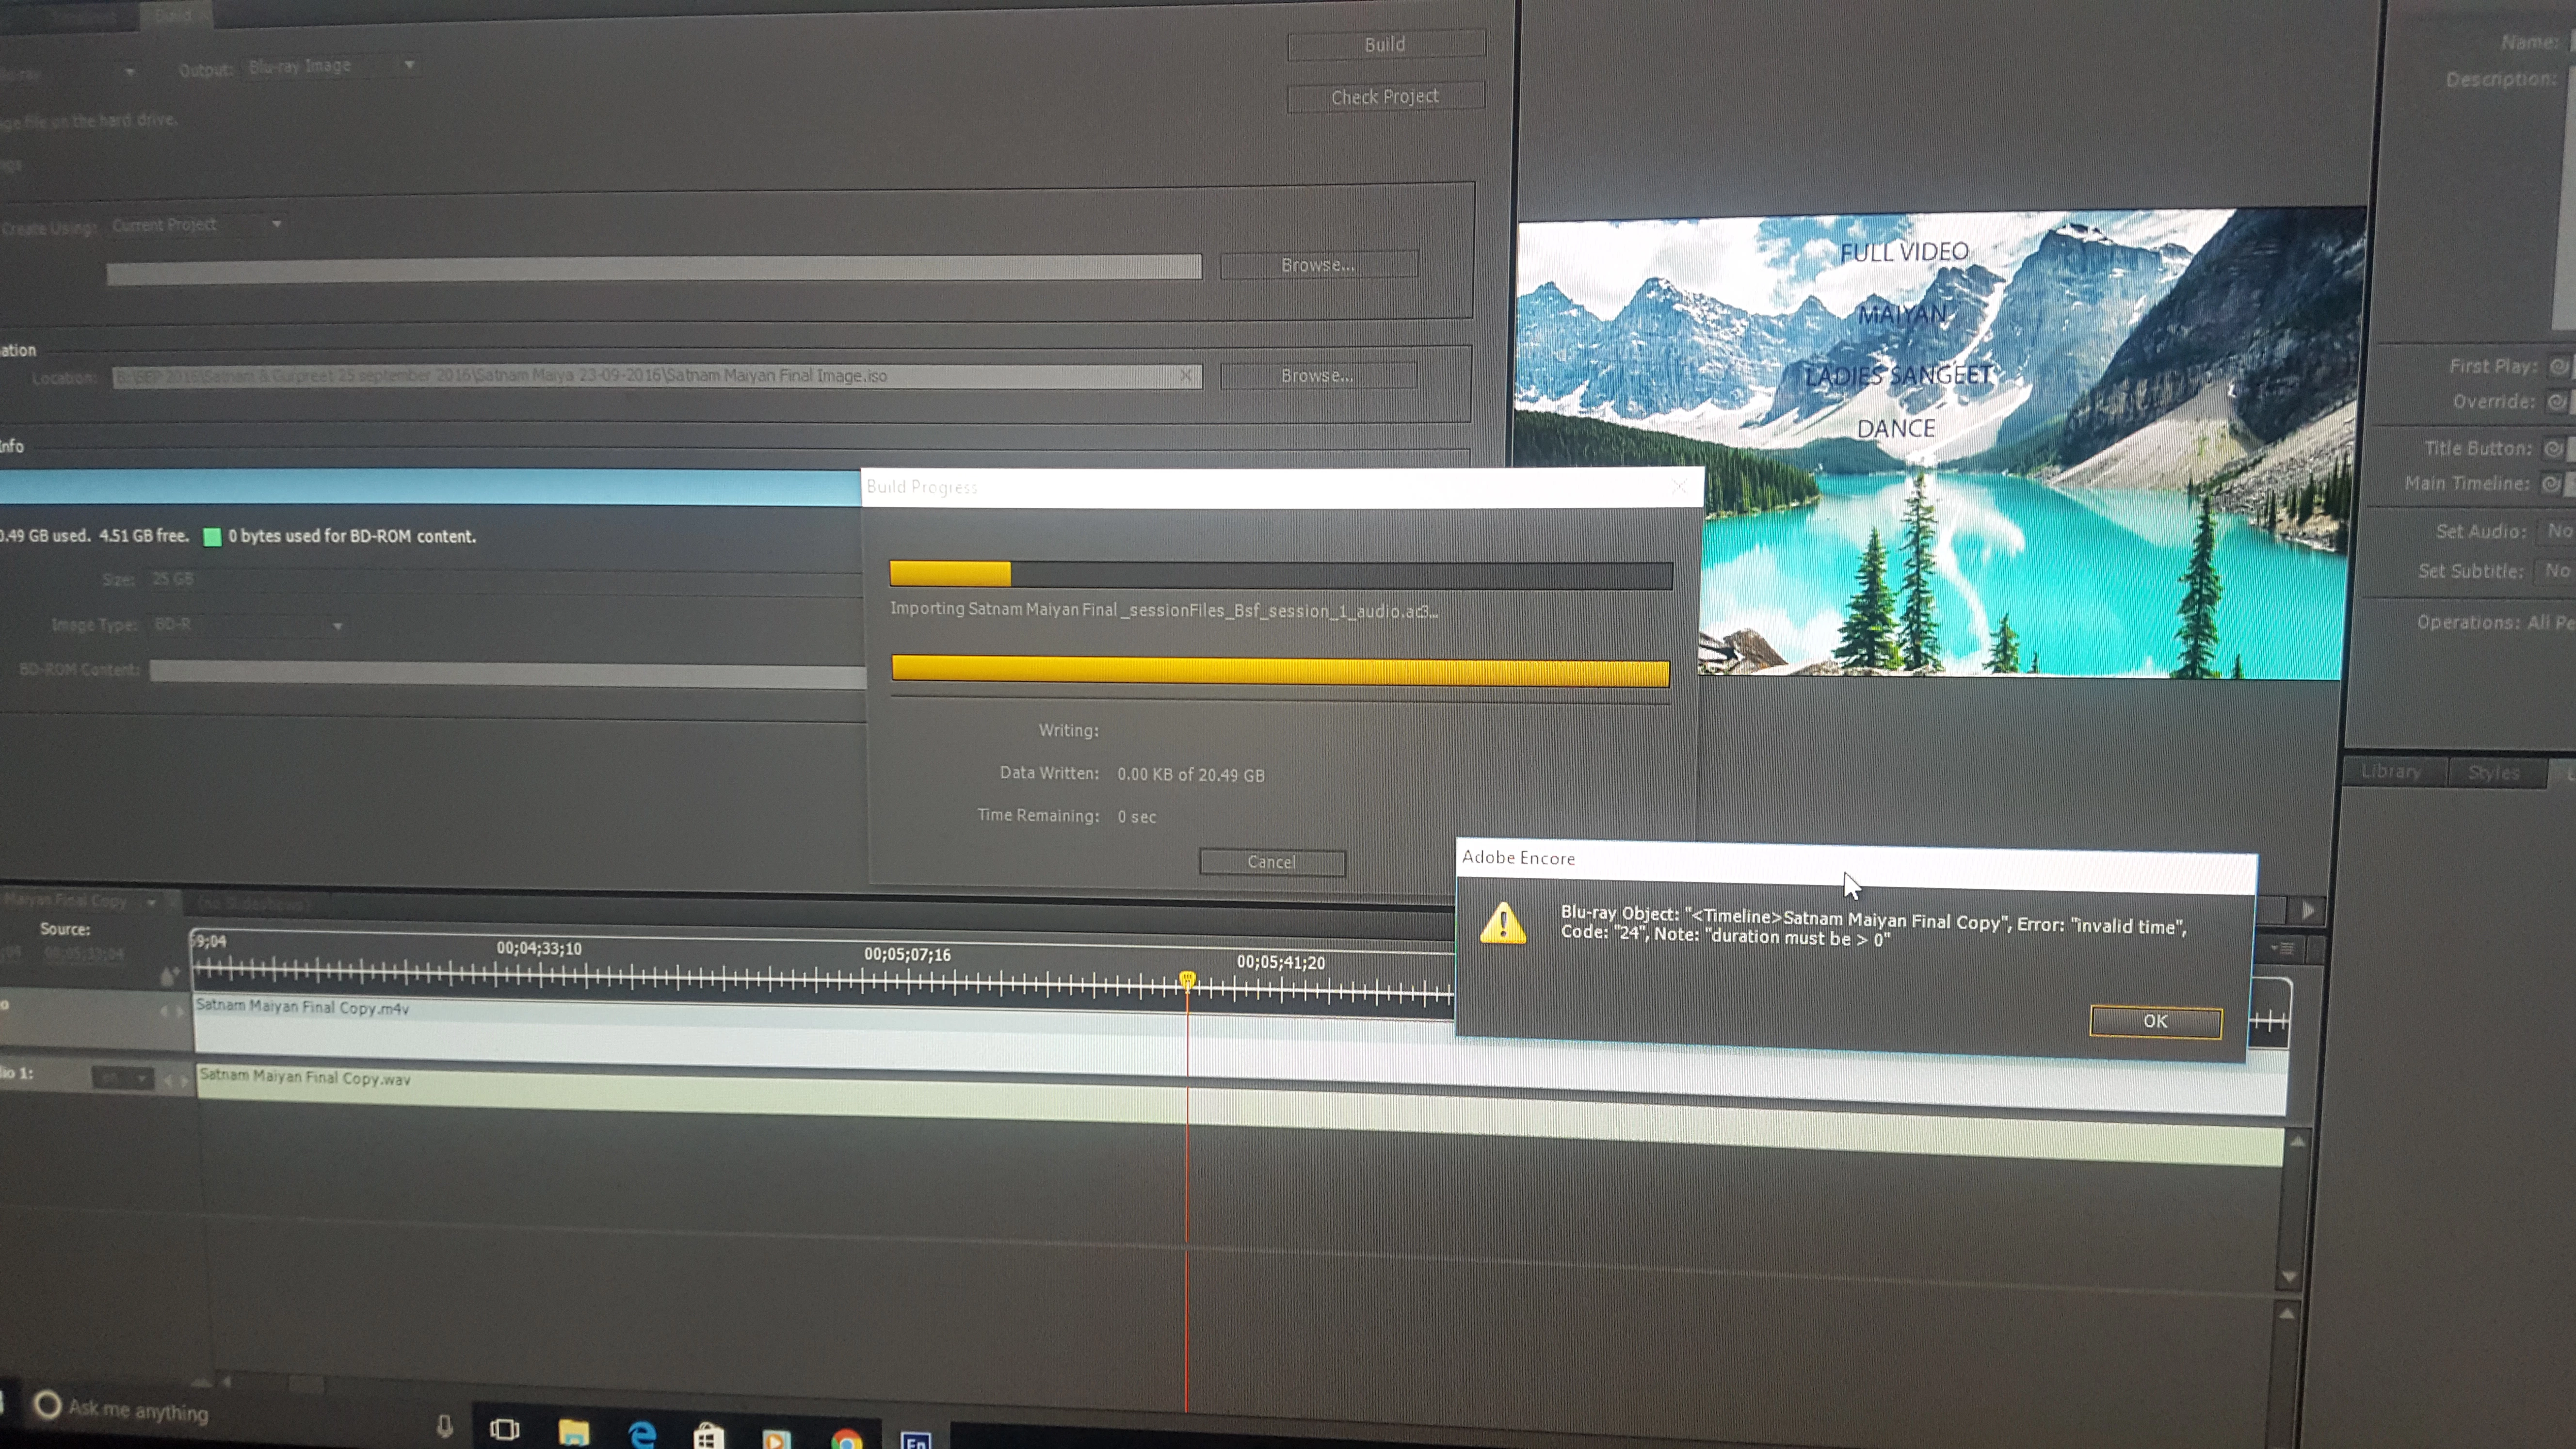Click the Check Project button
2576x1449 pixels.
point(1384,97)
